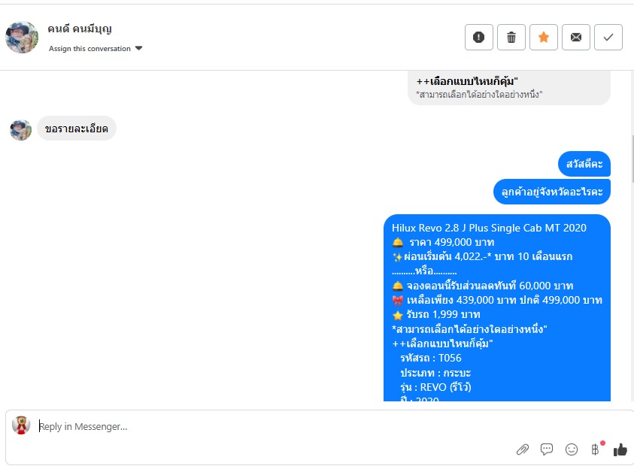634x466 pixels.
Task: Mark conversation done with checkmark
Action: click(x=608, y=37)
